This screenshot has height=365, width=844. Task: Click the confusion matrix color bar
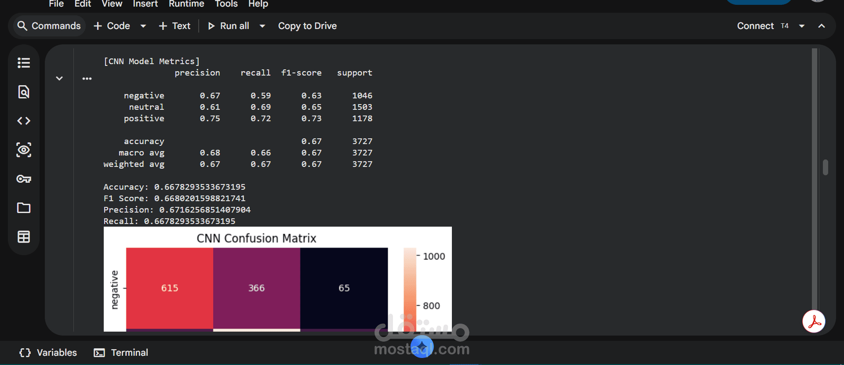click(410, 290)
